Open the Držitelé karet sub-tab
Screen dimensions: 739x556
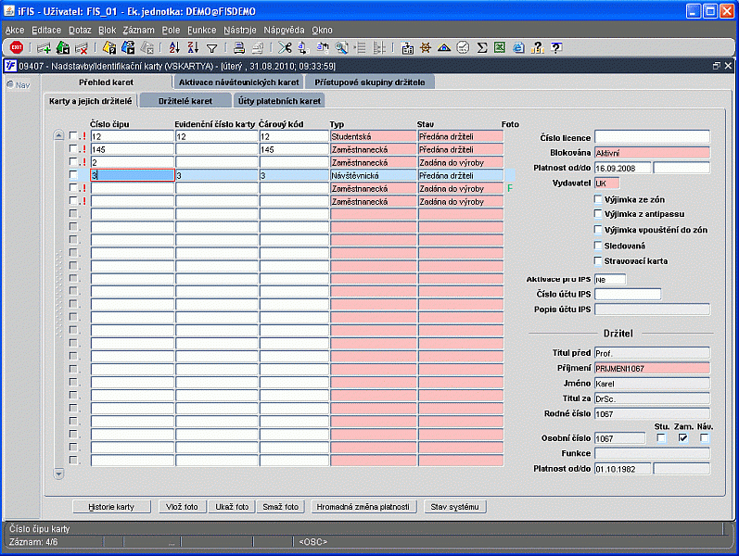(185, 101)
